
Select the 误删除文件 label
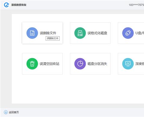[48, 33]
